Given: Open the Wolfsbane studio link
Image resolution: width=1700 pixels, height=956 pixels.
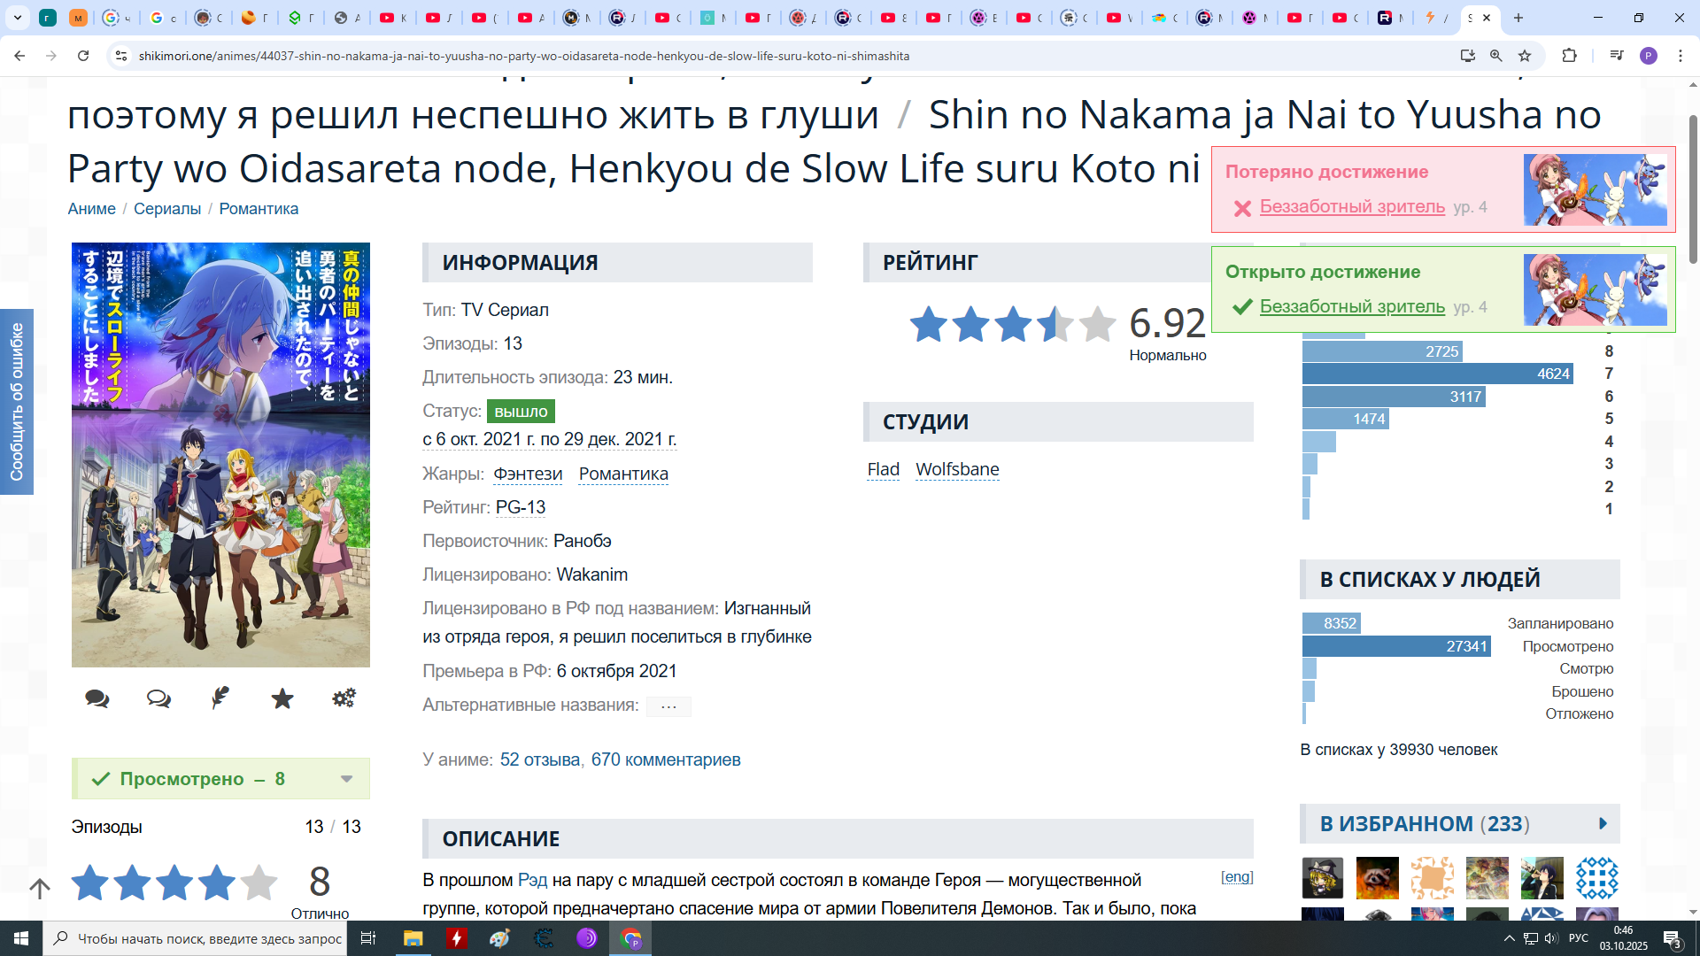Looking at the screenshot, I should [x=957, y=469].
